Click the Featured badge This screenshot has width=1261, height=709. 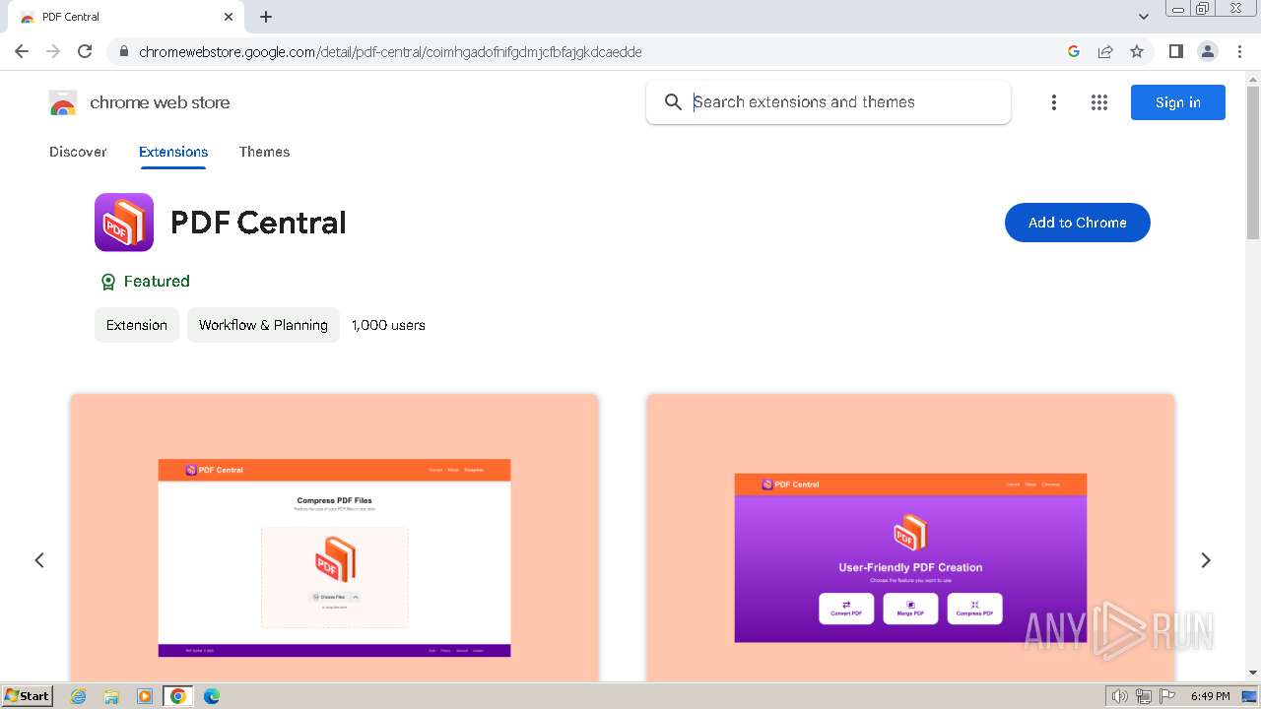[145, 282]
